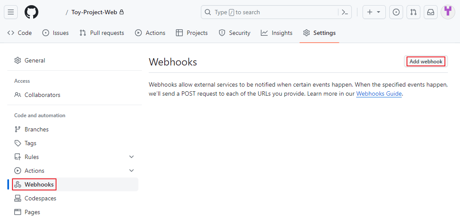Open the Webhooks Guide link
The image size is (460, 218).
coord(379,94)
